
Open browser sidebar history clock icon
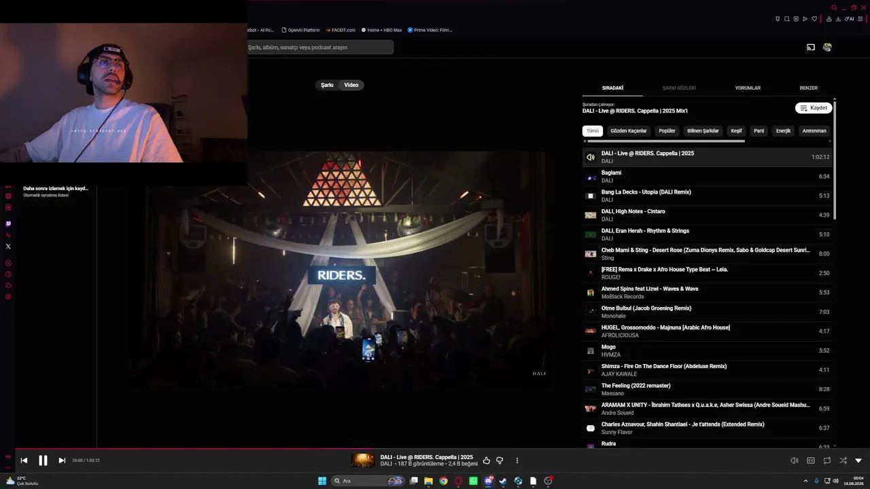pos(8,274)
